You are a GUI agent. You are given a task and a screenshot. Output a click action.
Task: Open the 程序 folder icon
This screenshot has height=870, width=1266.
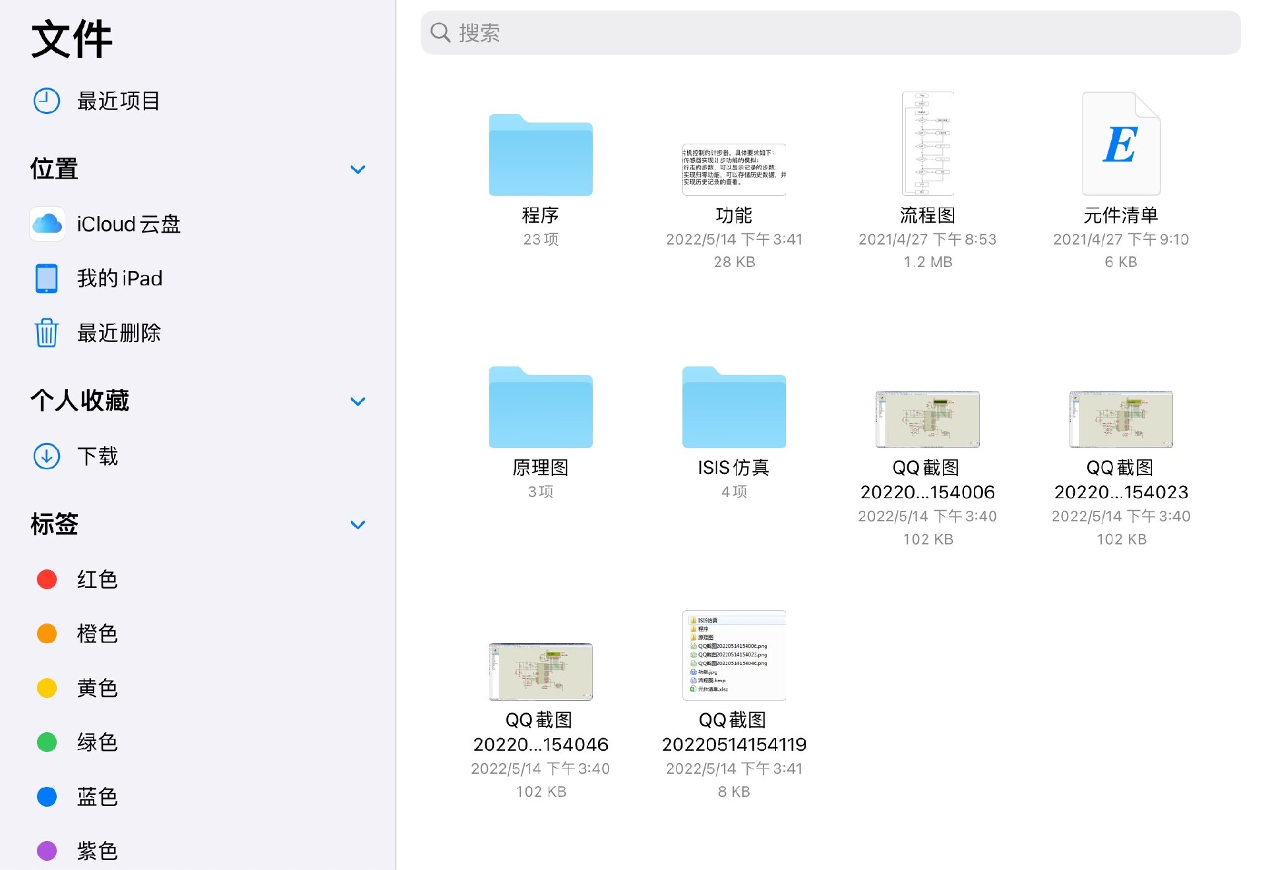click(541, 156)
